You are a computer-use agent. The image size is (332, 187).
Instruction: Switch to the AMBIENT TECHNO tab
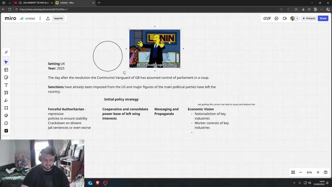[33, 3]
